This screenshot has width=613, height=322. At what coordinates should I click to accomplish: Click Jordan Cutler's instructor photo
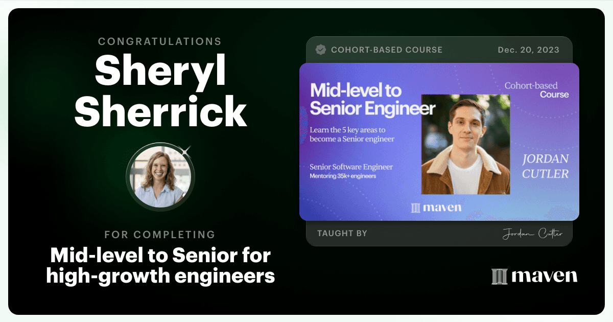(x=465, y=145)
